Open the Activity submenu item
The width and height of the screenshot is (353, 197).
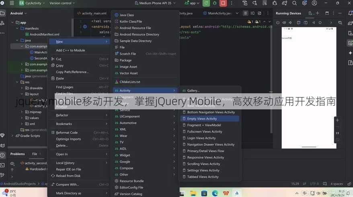coord(145,90)
